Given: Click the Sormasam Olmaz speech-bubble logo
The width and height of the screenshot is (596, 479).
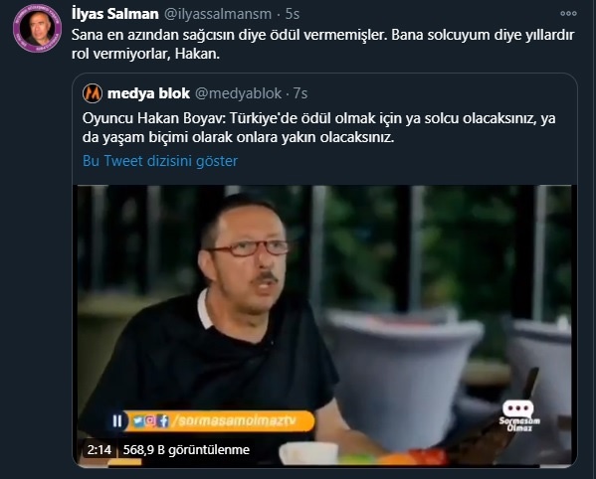Looking at the screenshot, I should pos(519,415).
